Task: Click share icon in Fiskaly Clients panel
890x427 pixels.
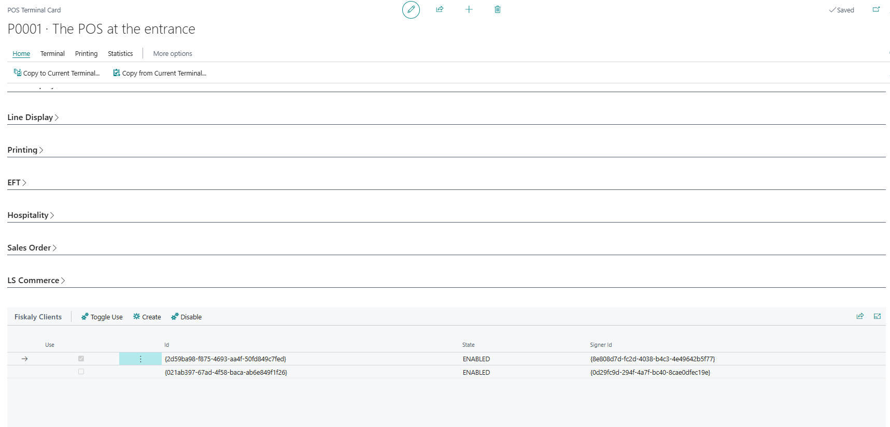Action: pyautogui.click(x=860, y=316)
